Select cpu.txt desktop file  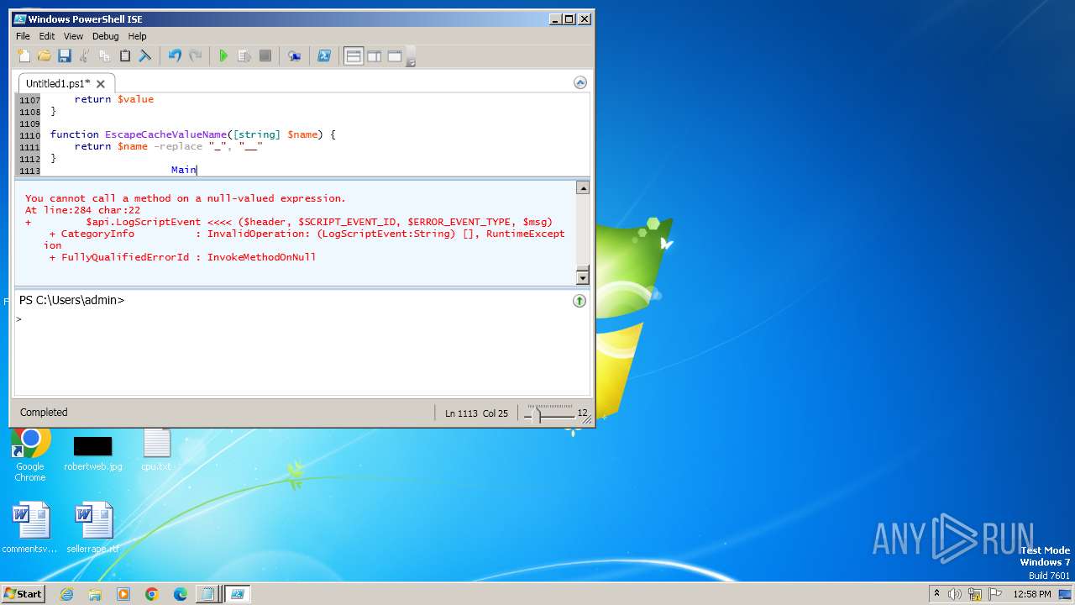coord(156,450)
